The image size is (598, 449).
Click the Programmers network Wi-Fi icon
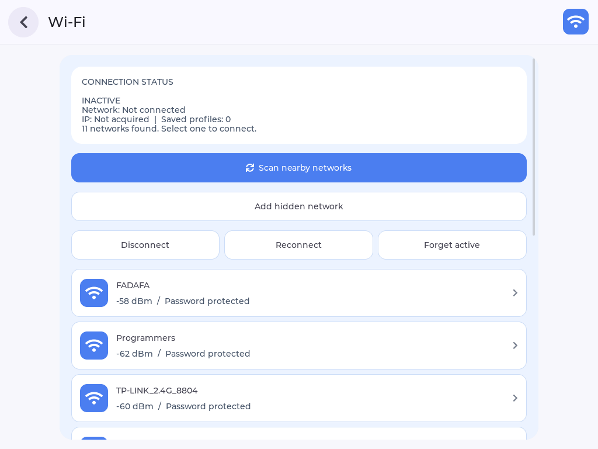pos(94,346)
